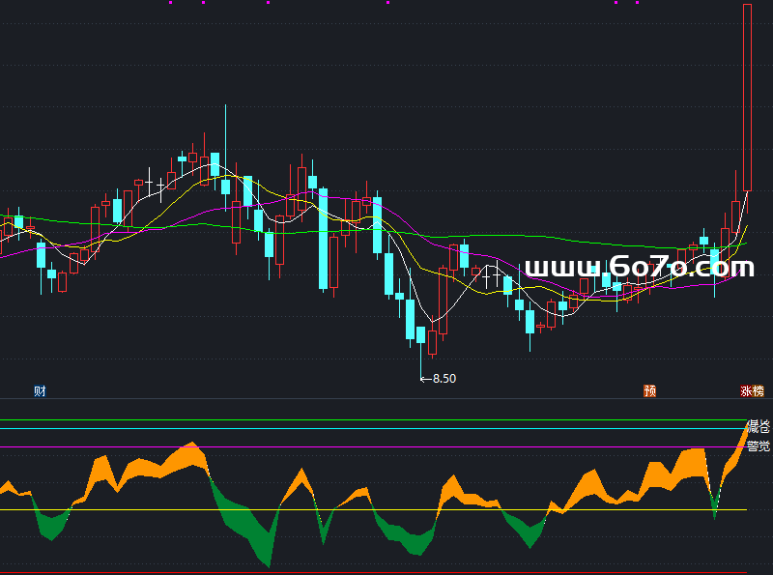Click the orange 预 forecast marker
Image resolution: width=773 pixels, height=575 pixels.
point(650,391)
